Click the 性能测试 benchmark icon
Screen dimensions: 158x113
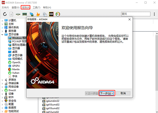coord(6,111)
